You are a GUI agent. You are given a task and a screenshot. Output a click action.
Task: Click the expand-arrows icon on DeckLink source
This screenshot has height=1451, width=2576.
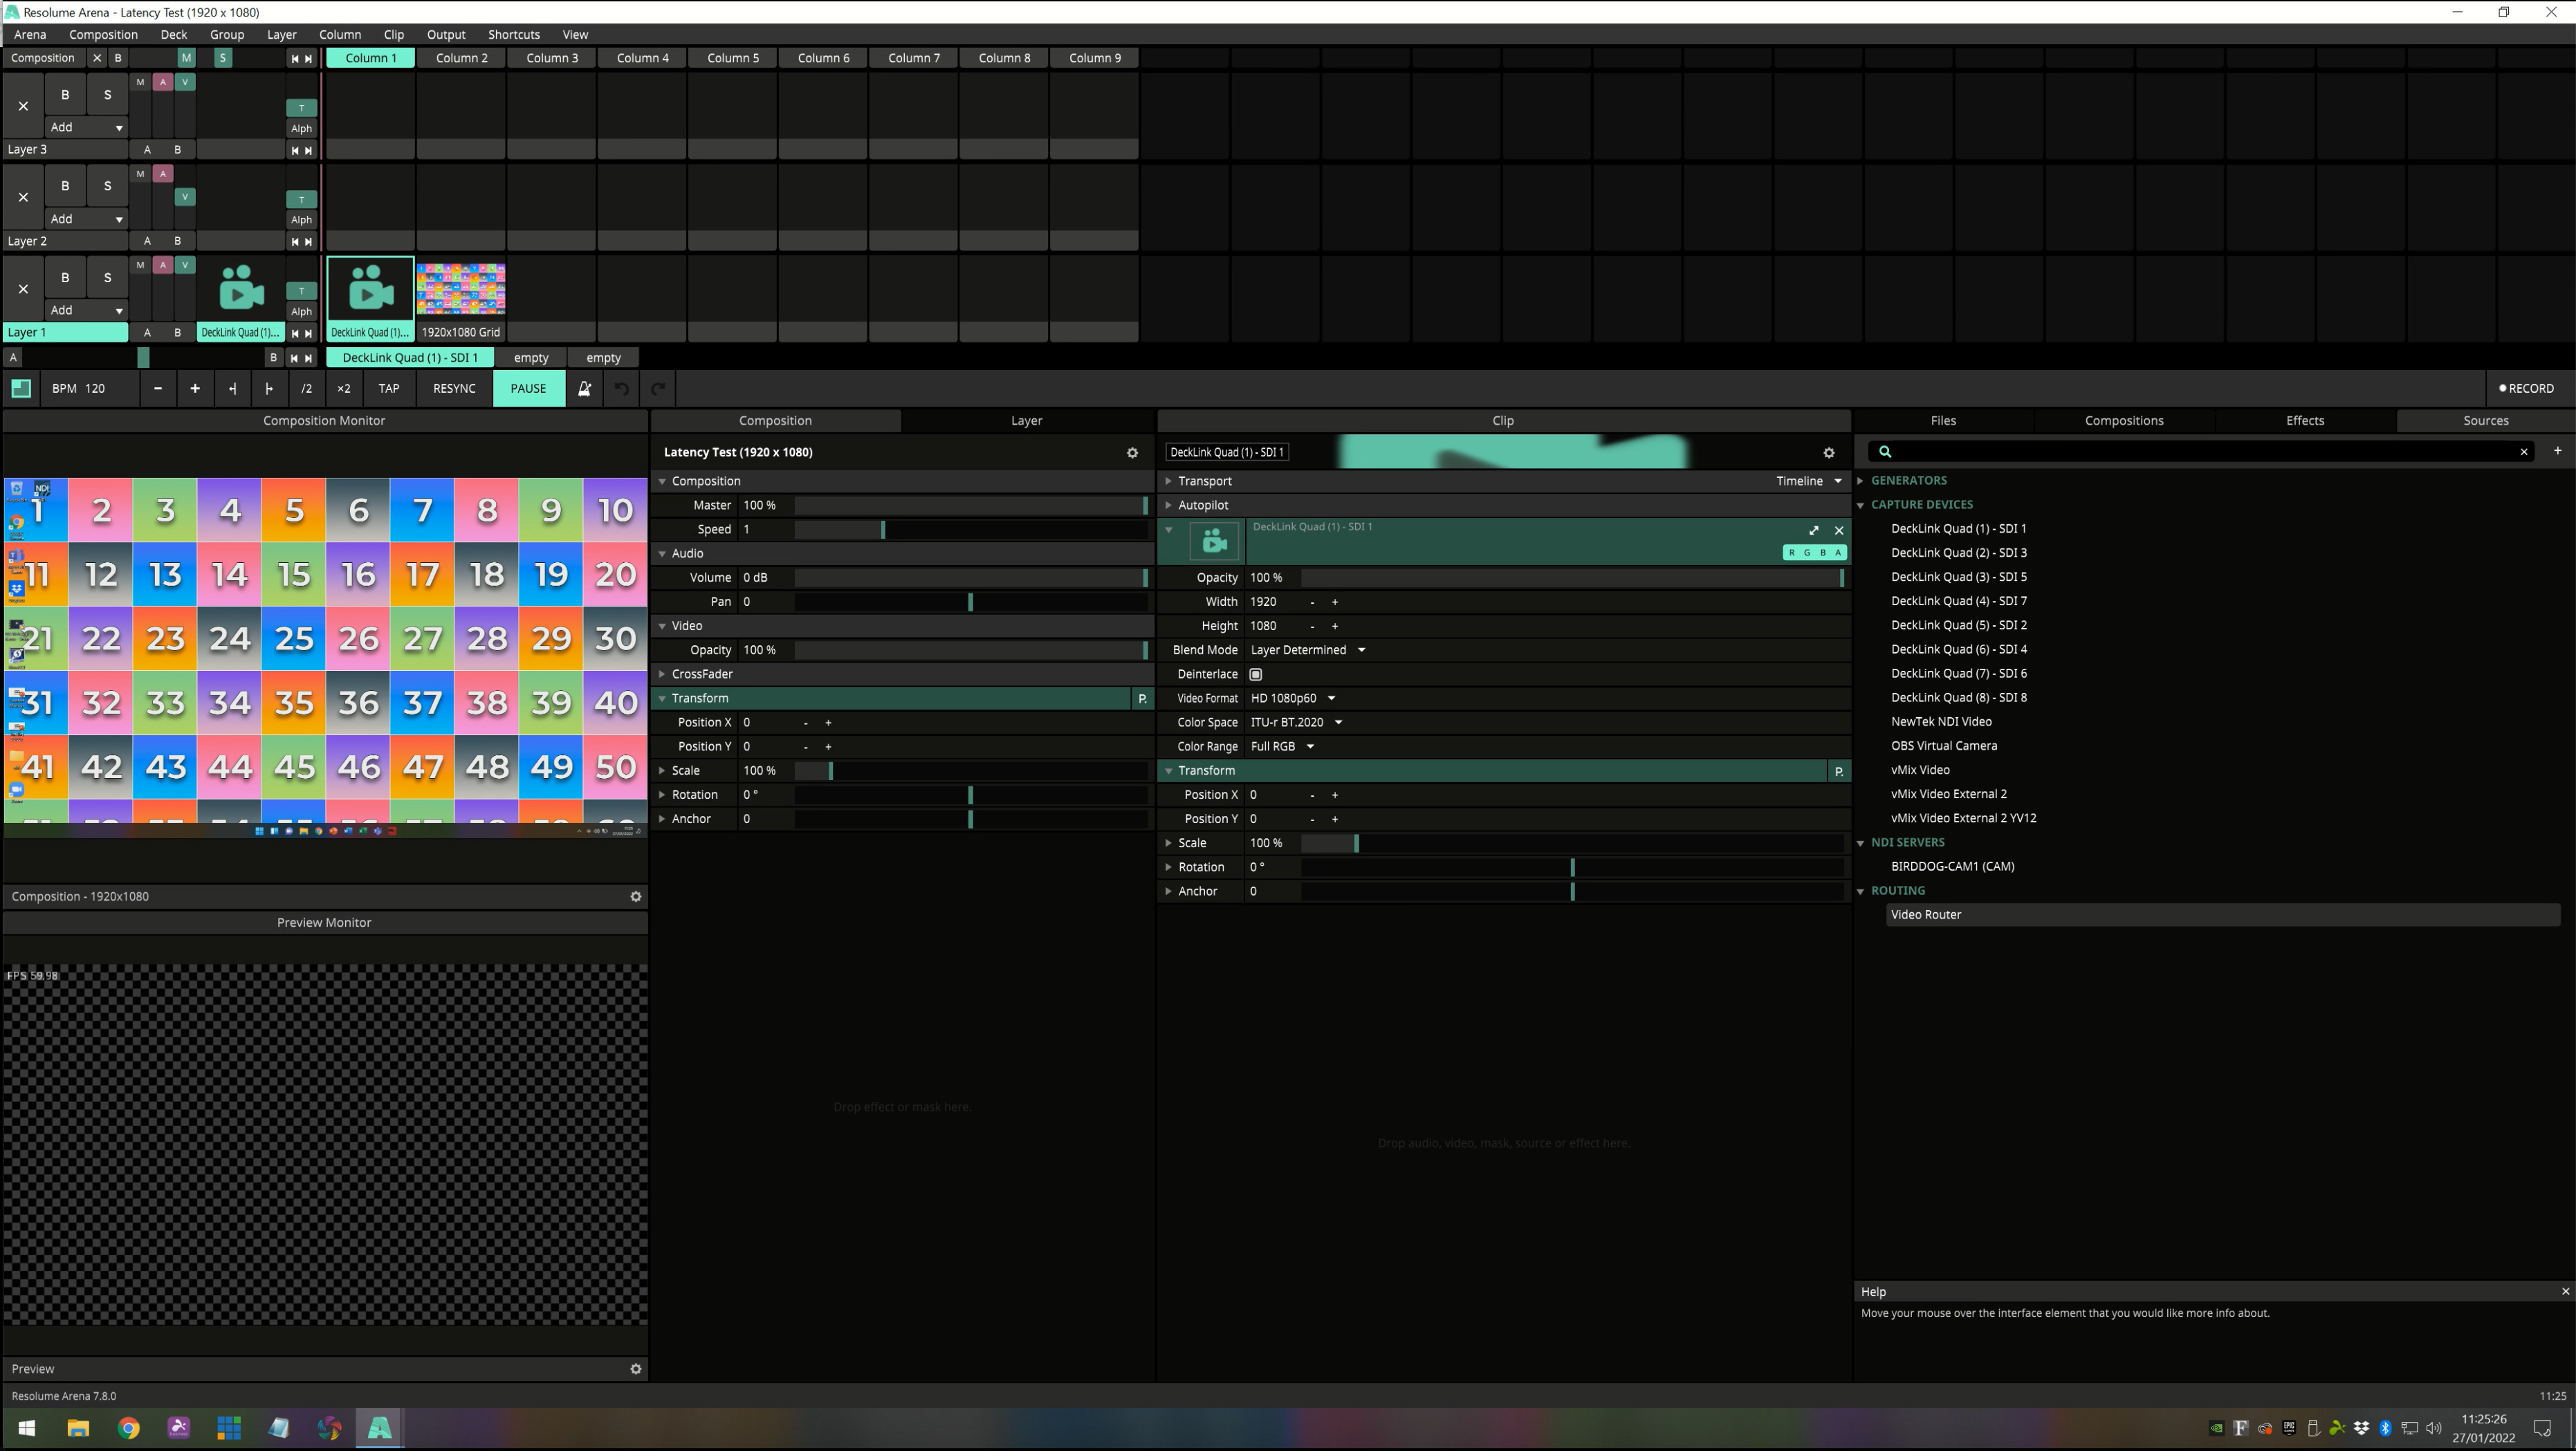pyautogui.click(x=1813, y=531)
